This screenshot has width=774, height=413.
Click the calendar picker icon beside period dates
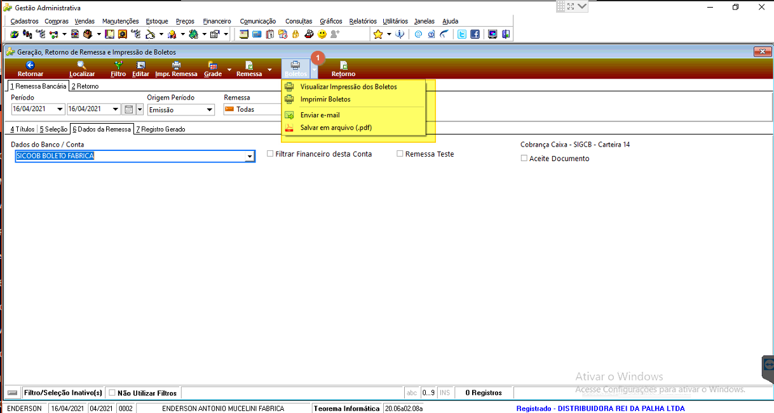[x=128, y=109]
